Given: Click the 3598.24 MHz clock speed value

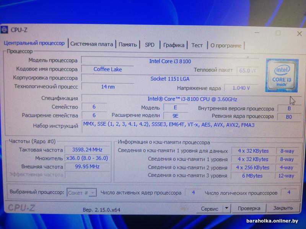Looking at the screenshot, I should (x=87, y=150).
